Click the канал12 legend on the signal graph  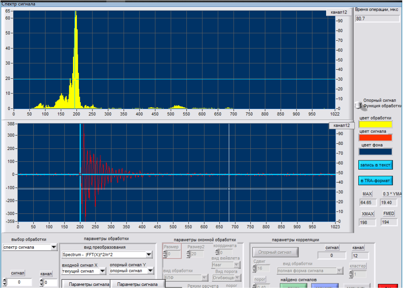[341, 126]
